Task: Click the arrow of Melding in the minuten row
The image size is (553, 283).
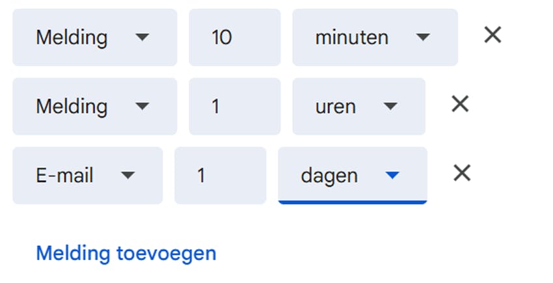Action: [142, 37]
